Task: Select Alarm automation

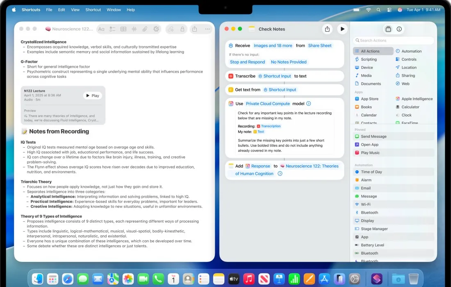Action: pos(394,180)
